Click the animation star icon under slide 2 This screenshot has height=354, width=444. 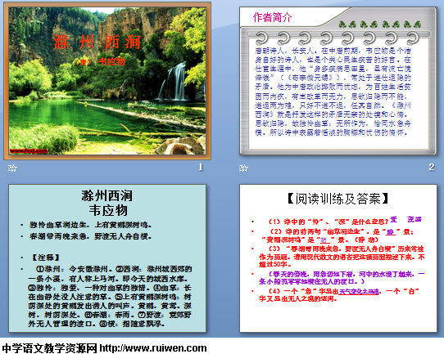[243, 168]
